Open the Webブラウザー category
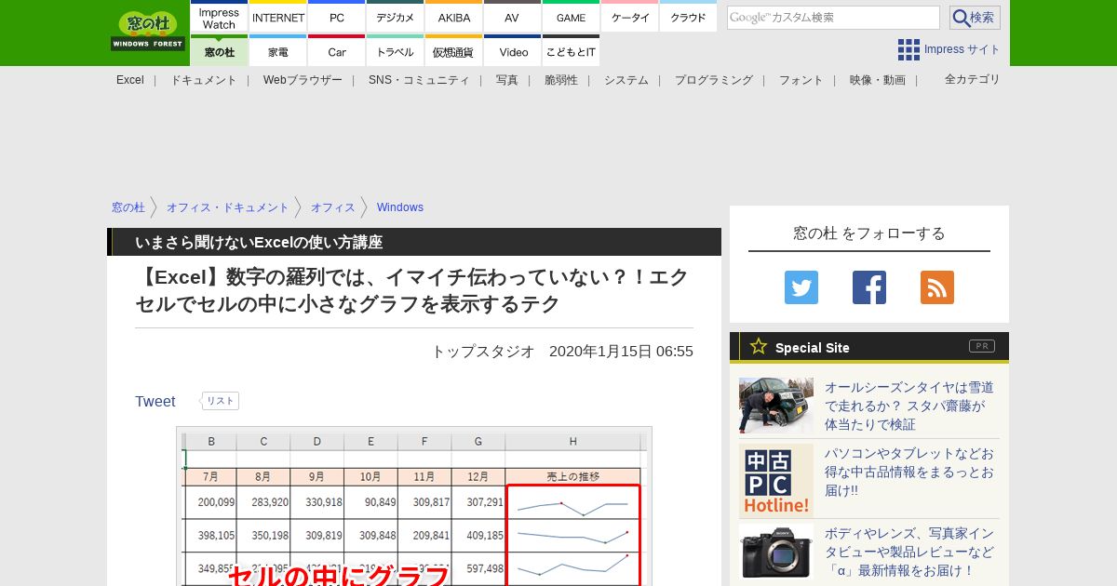 point(303,80)
